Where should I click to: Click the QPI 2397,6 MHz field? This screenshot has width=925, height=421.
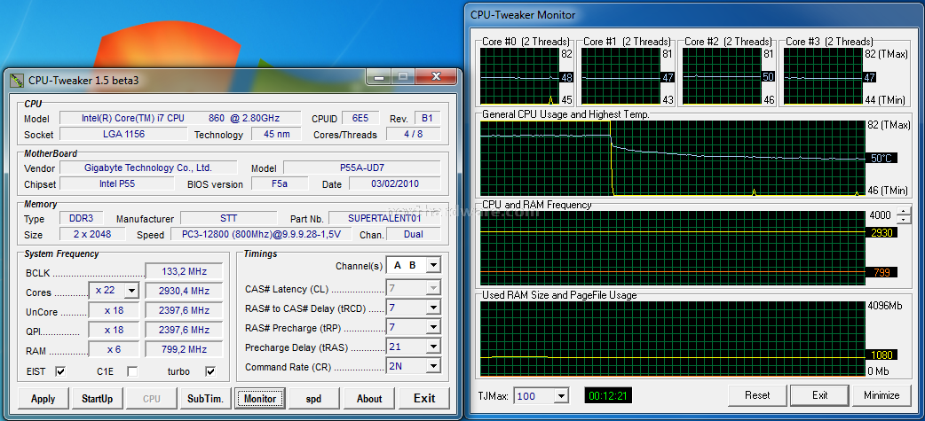pyautogui.click(x=184, y=330)
